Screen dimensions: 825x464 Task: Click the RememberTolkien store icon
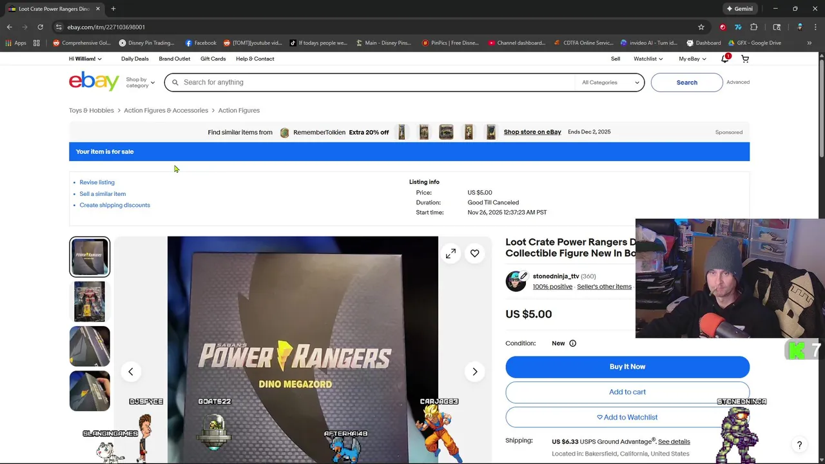point(284,133)
